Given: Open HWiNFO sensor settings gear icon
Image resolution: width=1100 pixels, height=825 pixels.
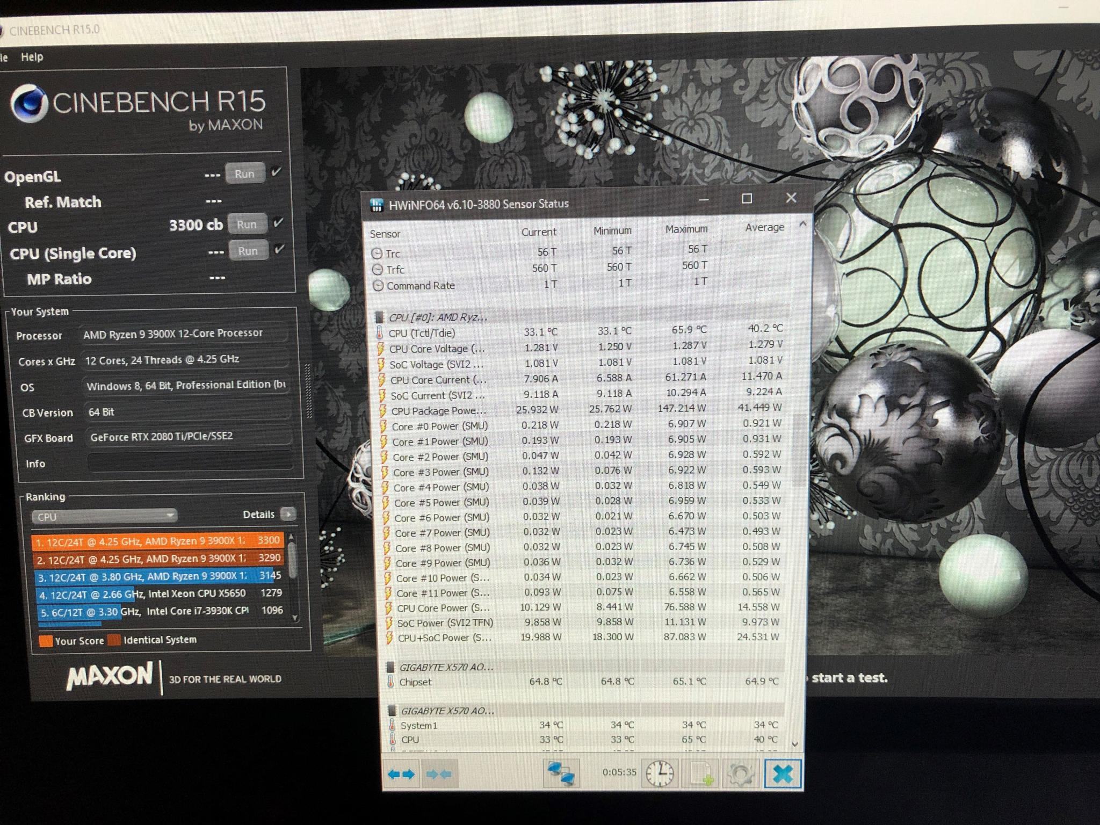Looking at the screenshot, I should pyautogui.click(x=741, y=775).
